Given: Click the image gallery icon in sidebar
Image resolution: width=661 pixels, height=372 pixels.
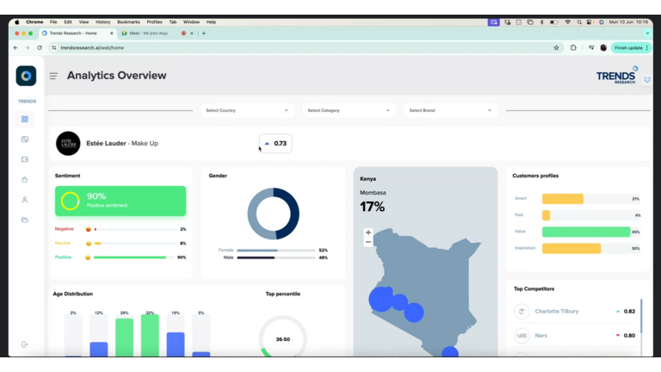Looking at the screenshot, I should pos(25,139).
